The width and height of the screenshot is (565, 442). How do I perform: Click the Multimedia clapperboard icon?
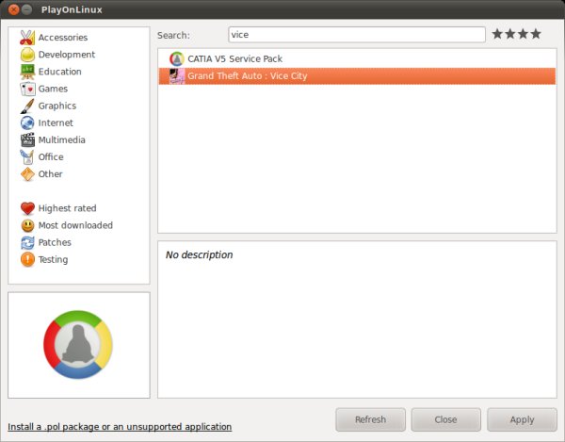(x=27, y=139)
